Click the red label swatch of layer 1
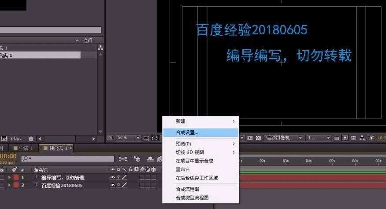Viewport: 386px width, 209px height. [16, 177]
